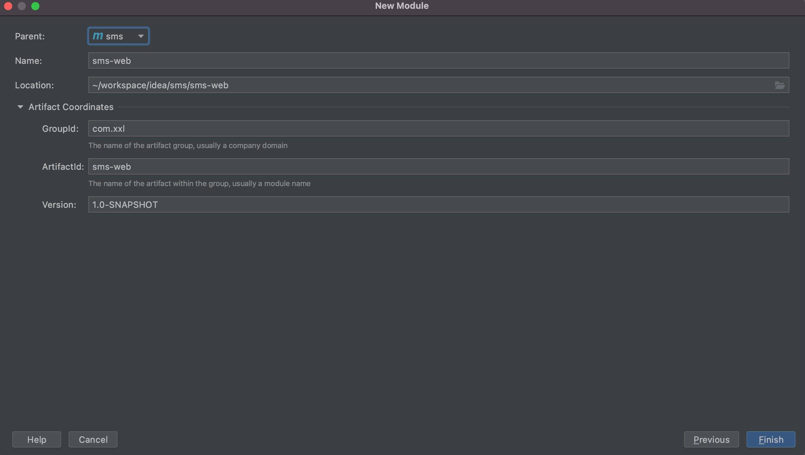The height and width of the screenshot is (455, 805).
Task: Click the New Module title bar text
Action: tap(401, 6)
